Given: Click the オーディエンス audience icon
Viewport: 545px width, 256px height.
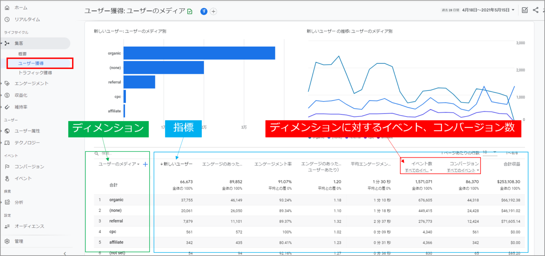Looking at the screenshot, I should [7, 226].
